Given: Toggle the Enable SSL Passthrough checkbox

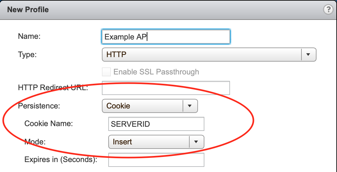Looking at the screenshot, I should tap(106, 72).
